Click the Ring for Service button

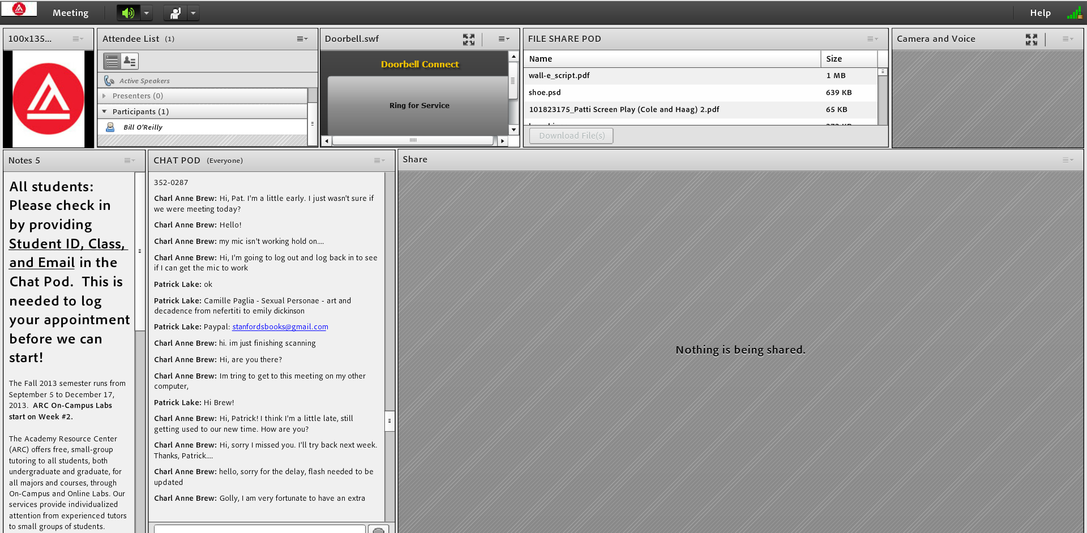click(419, 106)
